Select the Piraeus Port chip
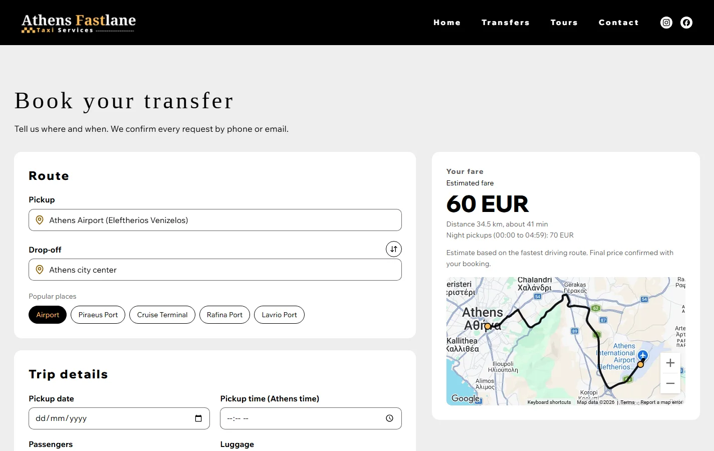The width and height of the screenshot is (714, 451). click(98, 315)
